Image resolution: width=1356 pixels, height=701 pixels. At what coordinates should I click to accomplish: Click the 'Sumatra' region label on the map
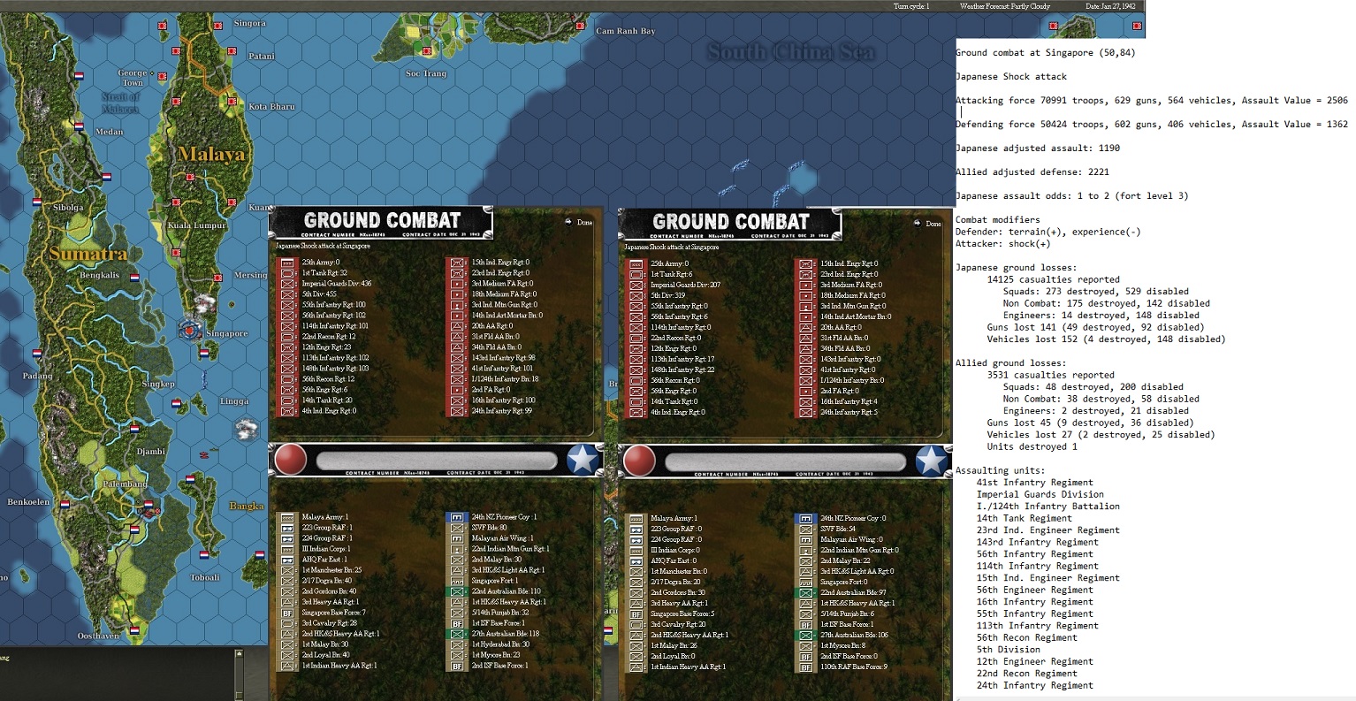[88, 254]
